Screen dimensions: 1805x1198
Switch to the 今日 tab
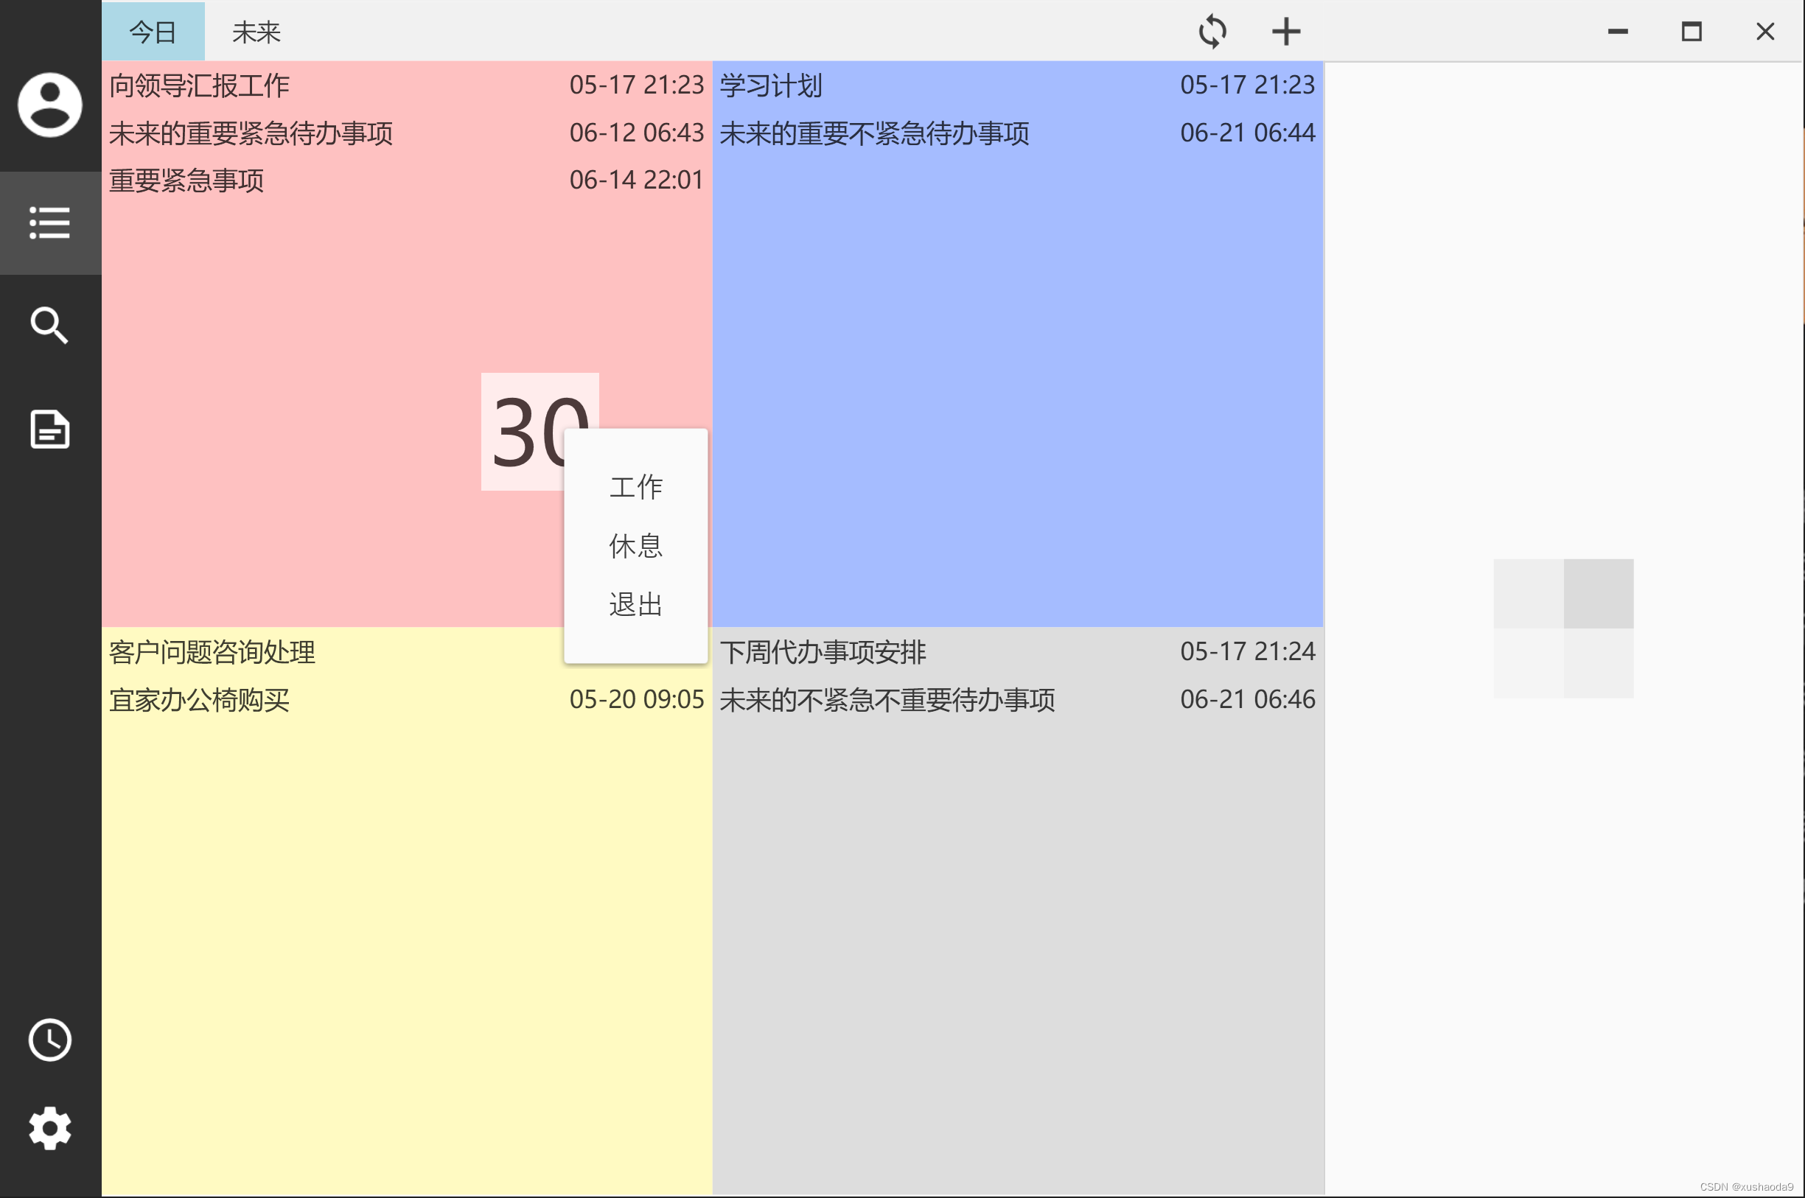tap(153, 32)
